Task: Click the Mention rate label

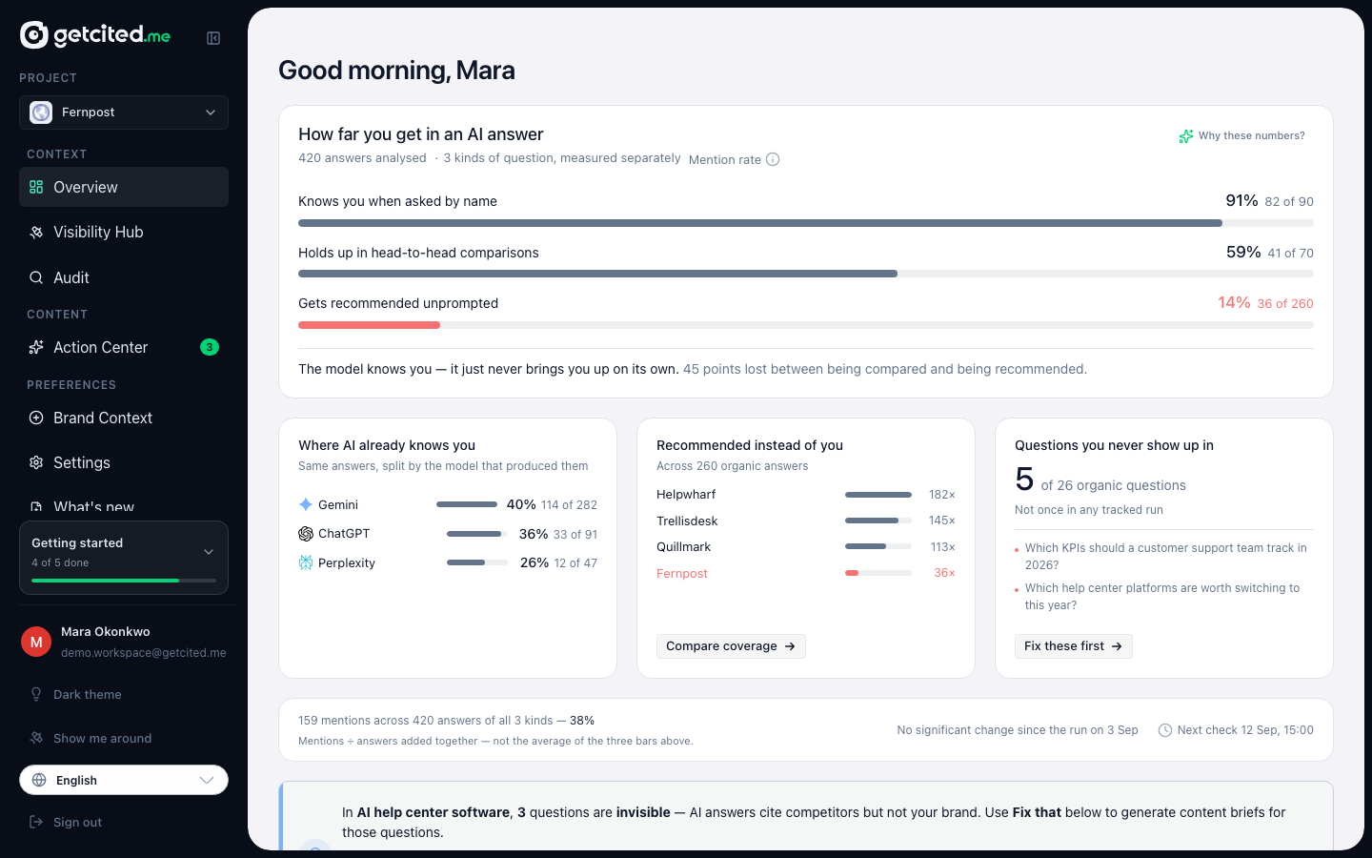Action: pyautogui.click(x=725, y=159)
